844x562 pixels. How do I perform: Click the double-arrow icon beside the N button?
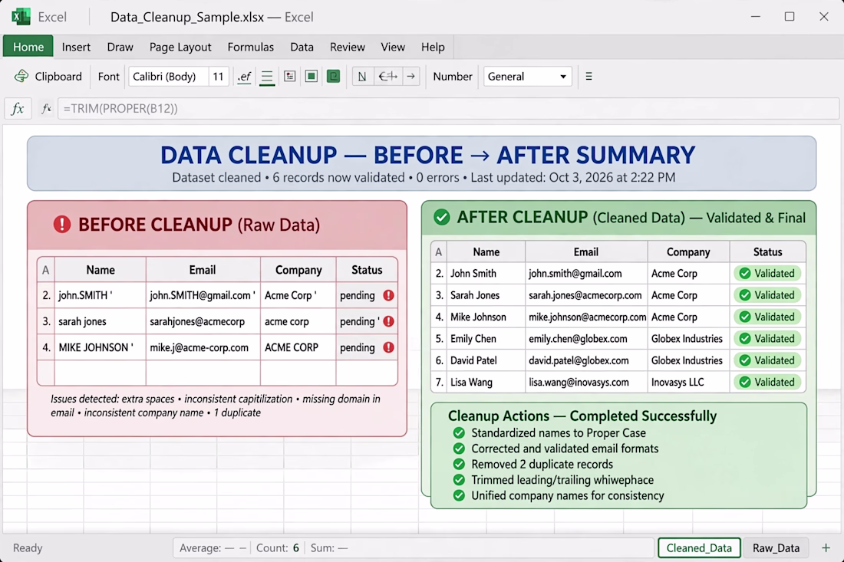387,77
